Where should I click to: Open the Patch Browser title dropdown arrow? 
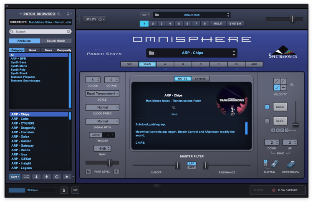tap(20, 14)
